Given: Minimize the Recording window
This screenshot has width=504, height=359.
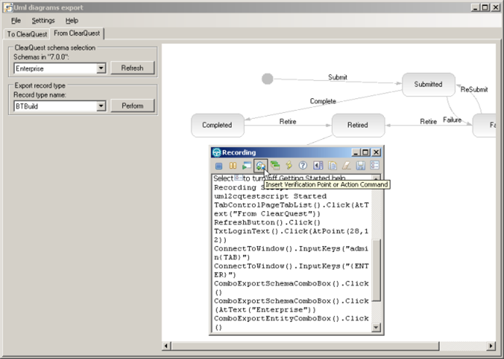Looking at the screenshot, I should (355, 152).
